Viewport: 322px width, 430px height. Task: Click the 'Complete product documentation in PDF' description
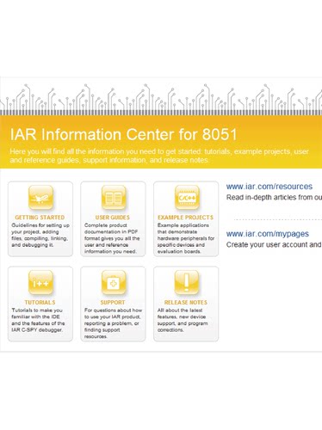coord(112,238)
